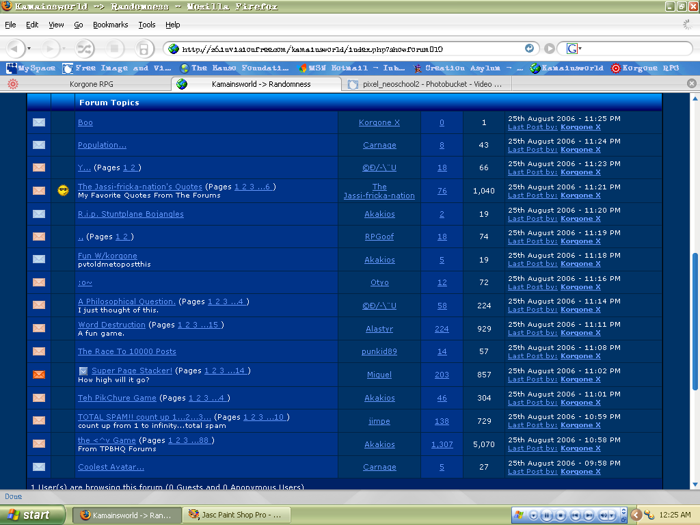
Task: Switch to Jasc Paint Shop Pro taskbar button
Action: pos(237,515)
